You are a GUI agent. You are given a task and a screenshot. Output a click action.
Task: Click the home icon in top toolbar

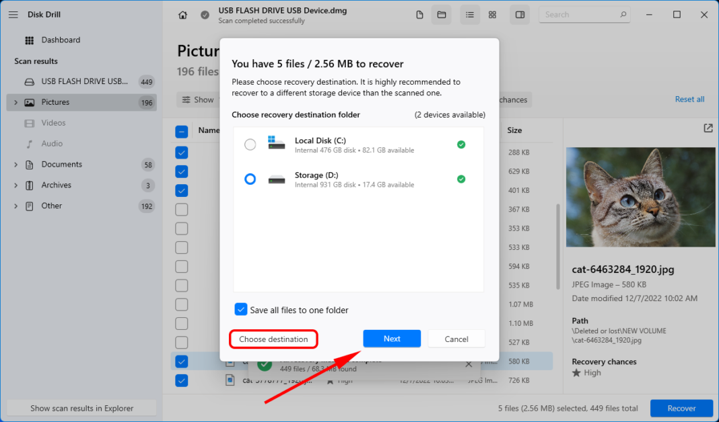tap(182, 15)
